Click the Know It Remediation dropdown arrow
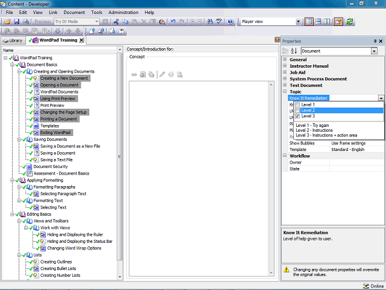386x290 pixels. point(381,98)
